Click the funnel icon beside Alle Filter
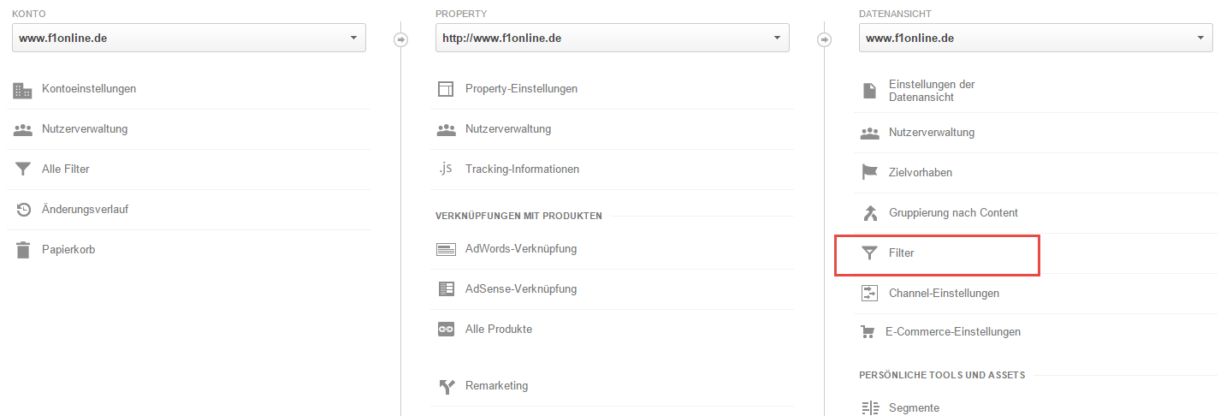This screenshot has width=1226, height=416. (x=22, y=169)
